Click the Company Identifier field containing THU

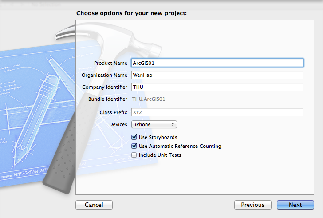coord(217,87)
